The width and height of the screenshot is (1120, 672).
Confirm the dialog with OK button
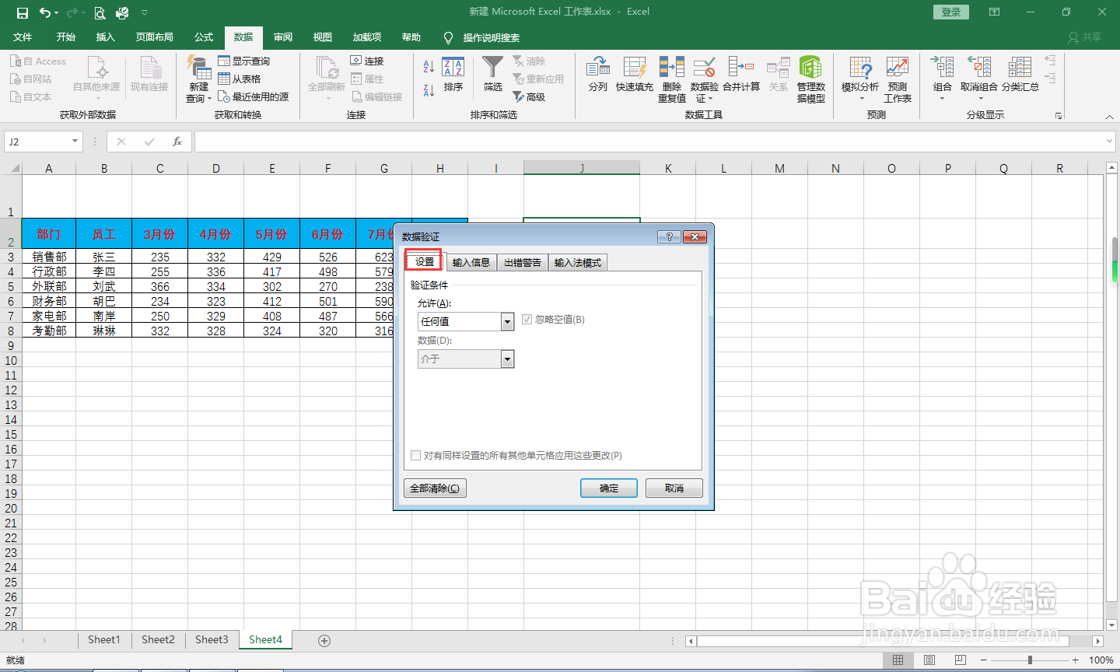609,488
